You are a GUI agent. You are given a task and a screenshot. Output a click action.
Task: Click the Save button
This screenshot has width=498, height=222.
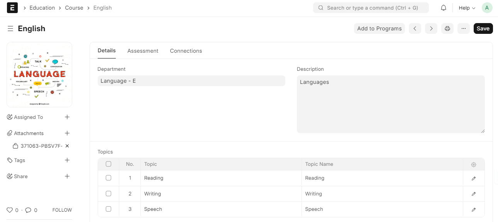(483, 28)
